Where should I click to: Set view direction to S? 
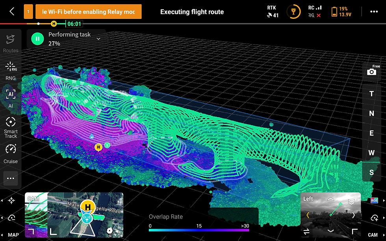pos(371,172)
